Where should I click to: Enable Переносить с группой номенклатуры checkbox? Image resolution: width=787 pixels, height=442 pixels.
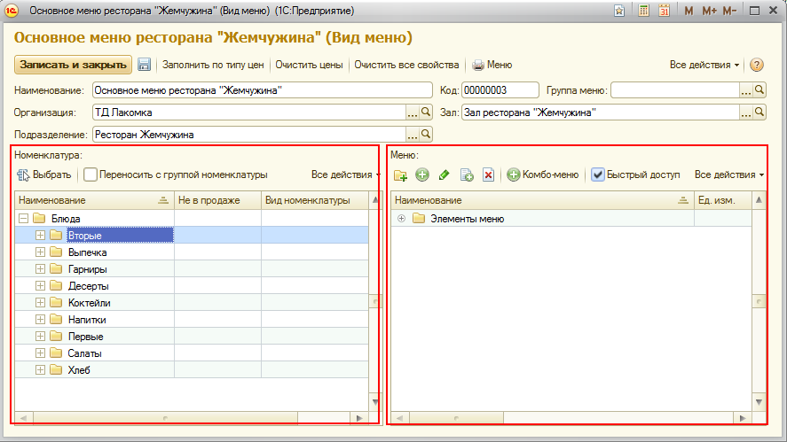tap(91, 174)
